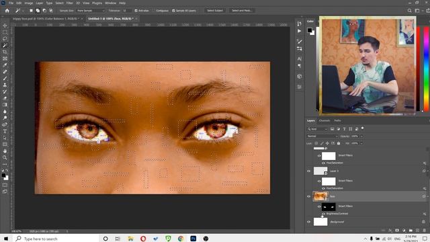Click the Add layer mask icon

pyautogui.click(x=397, y=230)
